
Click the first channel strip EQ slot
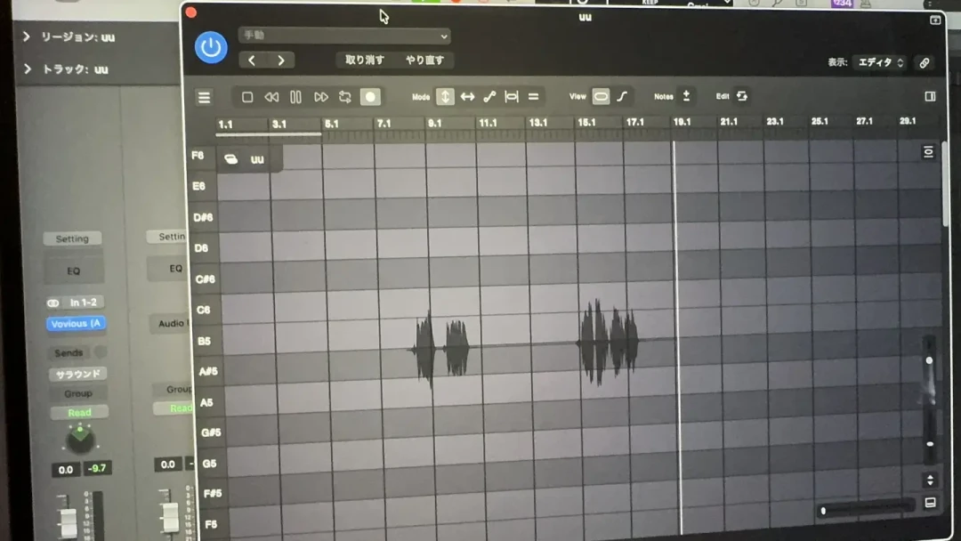(74, 270)
